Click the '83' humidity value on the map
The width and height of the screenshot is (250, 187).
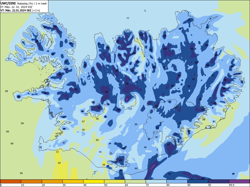pyautogui.click(x=214, y=121)
